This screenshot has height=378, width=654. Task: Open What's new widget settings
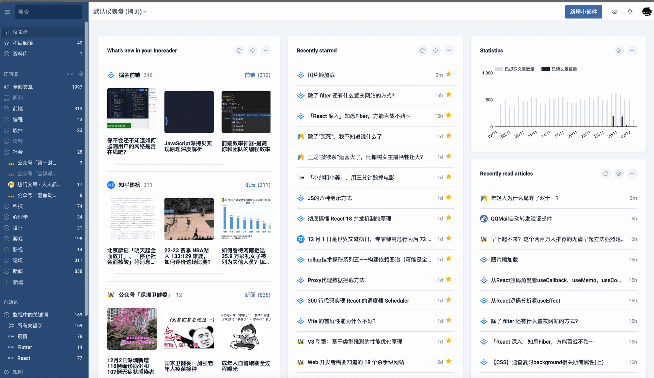point(252,51)
